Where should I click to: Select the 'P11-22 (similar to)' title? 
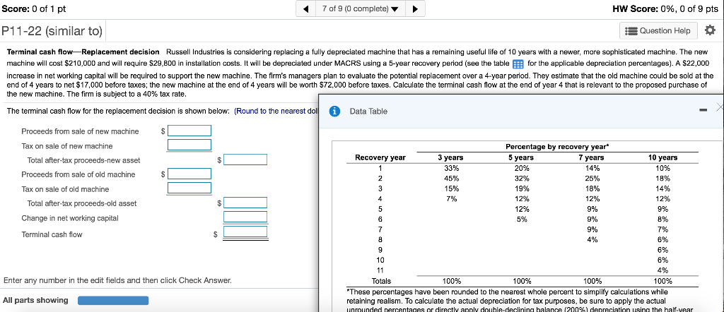(x=52, y=31)
